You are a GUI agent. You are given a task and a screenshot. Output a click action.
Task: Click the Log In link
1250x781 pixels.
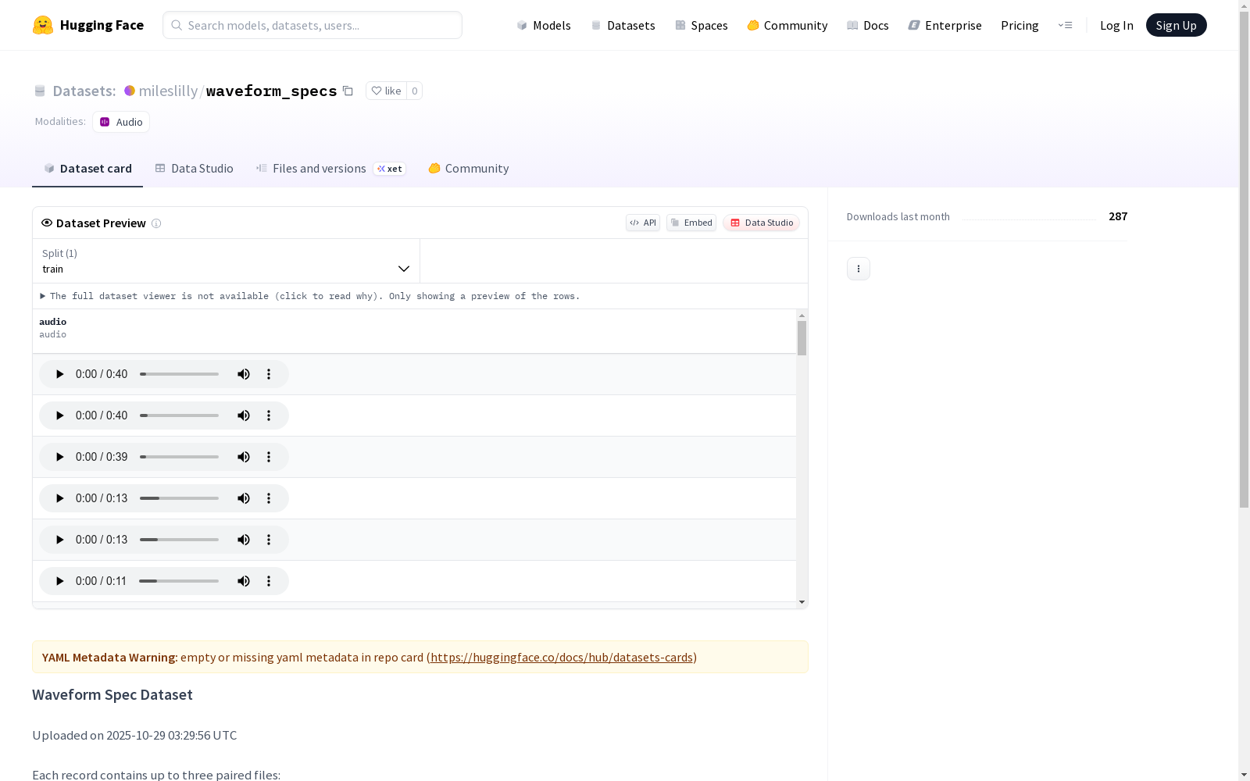point(1116,25)
